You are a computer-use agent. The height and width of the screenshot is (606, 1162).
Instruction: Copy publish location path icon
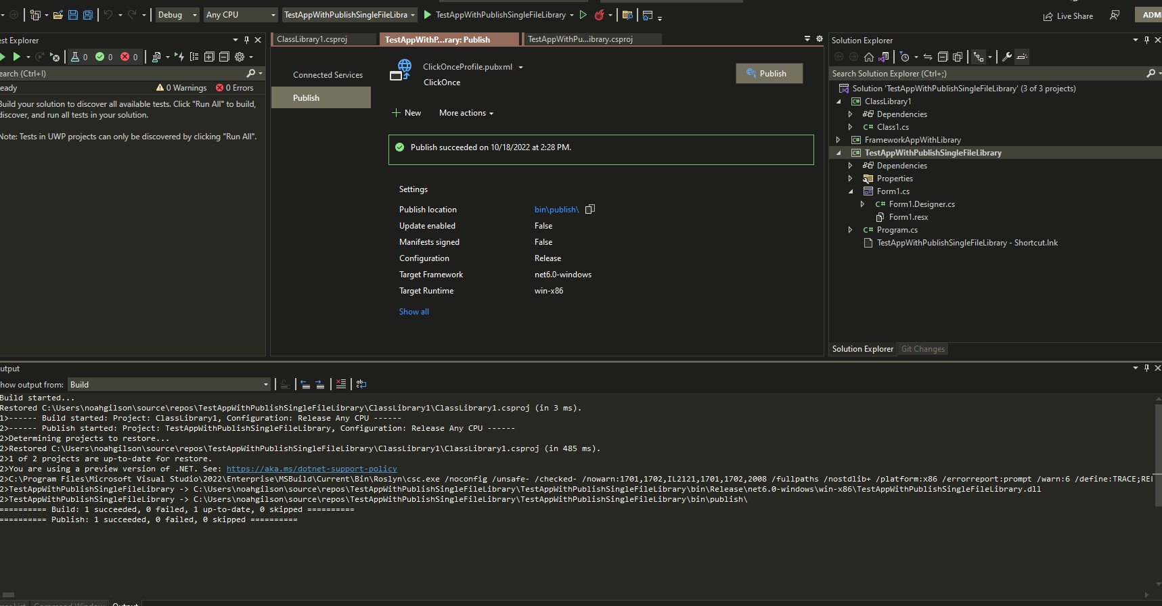click(590, 210)
